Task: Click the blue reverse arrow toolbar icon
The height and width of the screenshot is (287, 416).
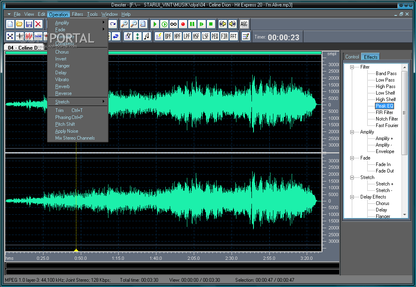Action: (116, 36)
